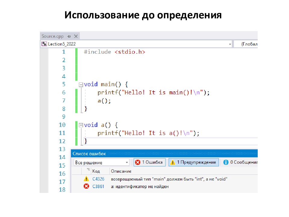This screenshot has width=289, height=217.
Task: Pin the Source.cpp tab
Action: (x=69, y=36)
